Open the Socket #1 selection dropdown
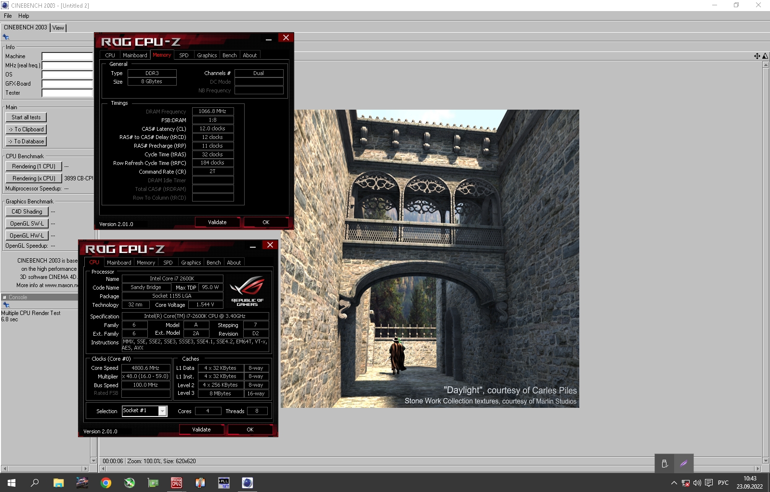 click(x=162, y=411)
